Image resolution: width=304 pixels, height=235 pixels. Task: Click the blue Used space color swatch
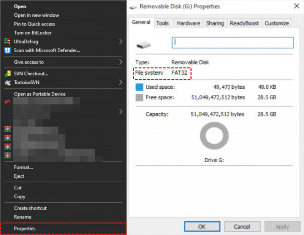pyautogui.click(x=139, y=87)
